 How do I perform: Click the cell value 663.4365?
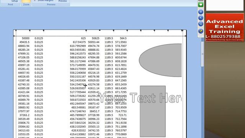pyautogui.click(x=121, y=88)
